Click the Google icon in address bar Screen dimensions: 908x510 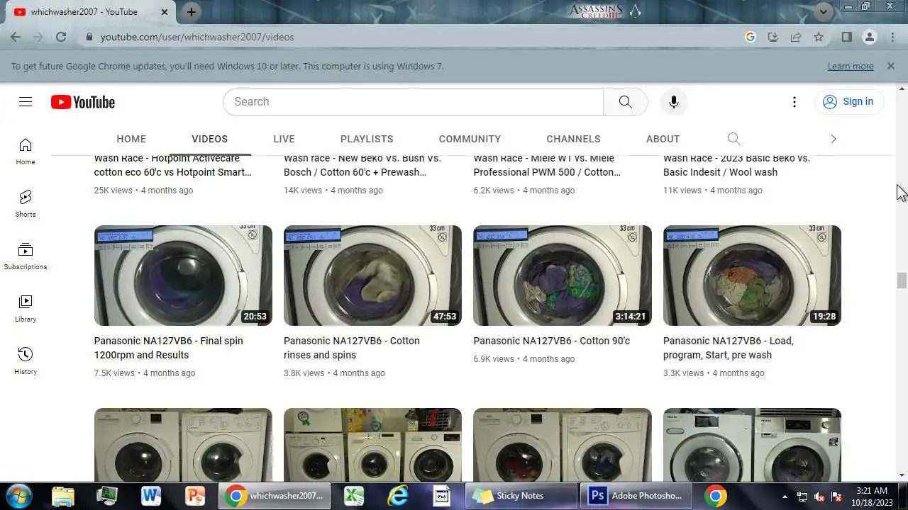tap(751, 37)
